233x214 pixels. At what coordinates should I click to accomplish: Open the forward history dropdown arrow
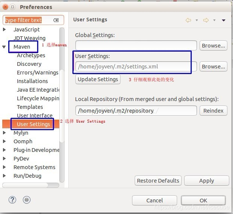pyautogui.click(x=214, y=20)
